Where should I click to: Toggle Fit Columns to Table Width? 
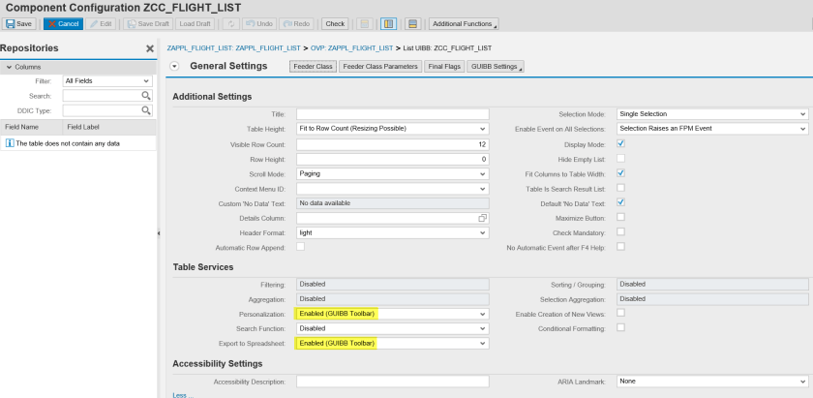tap(621, 173)
